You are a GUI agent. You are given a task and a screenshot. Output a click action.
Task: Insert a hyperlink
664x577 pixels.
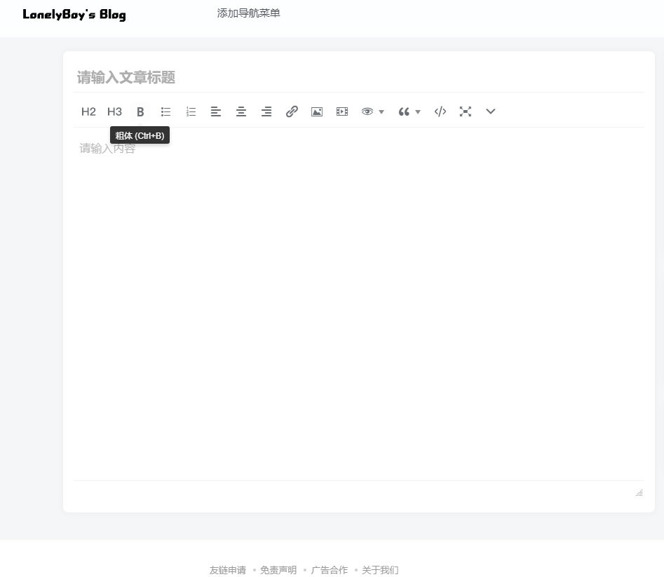(x=292, y=111)
